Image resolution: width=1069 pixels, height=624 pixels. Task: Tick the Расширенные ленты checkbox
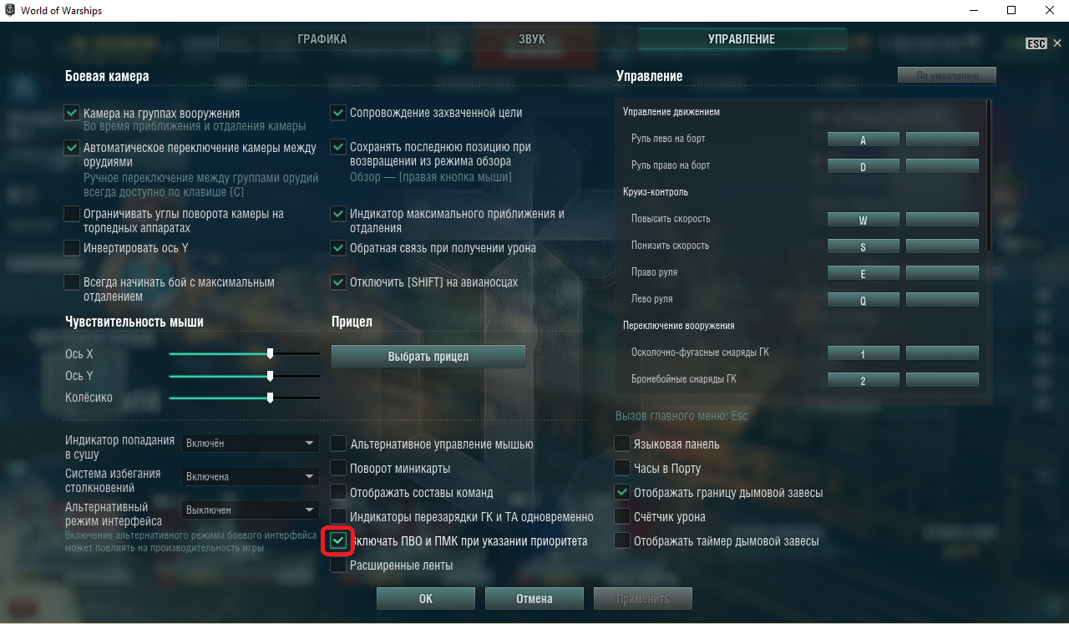tap(338, 566)
